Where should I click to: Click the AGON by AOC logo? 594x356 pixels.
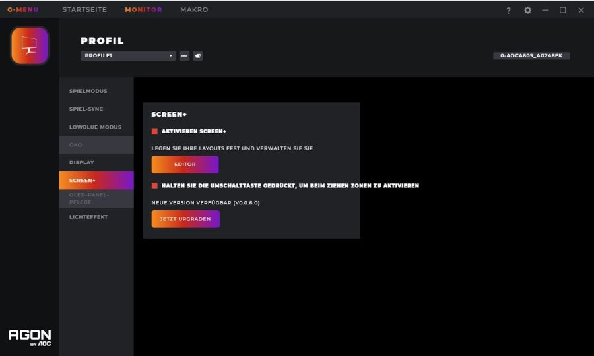click(30, 338)
